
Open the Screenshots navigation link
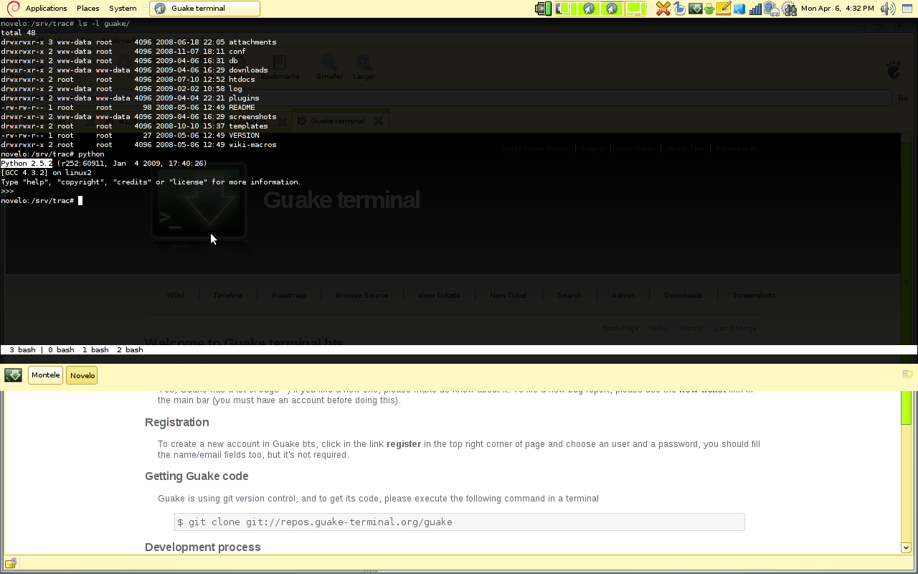[x=754, y=295]
